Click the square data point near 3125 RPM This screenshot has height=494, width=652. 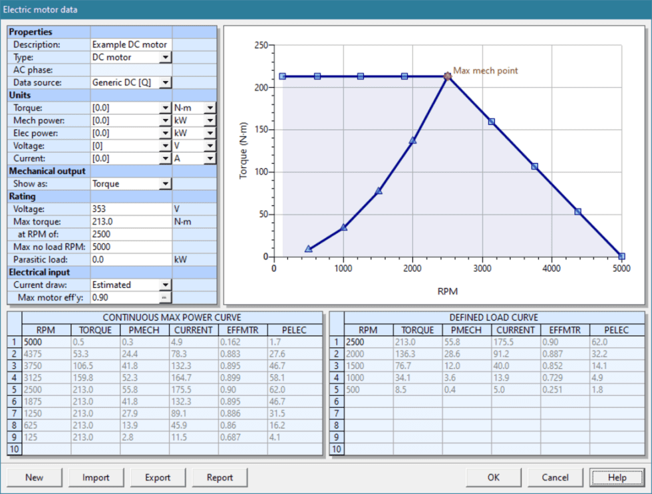(x=491, y=122)
